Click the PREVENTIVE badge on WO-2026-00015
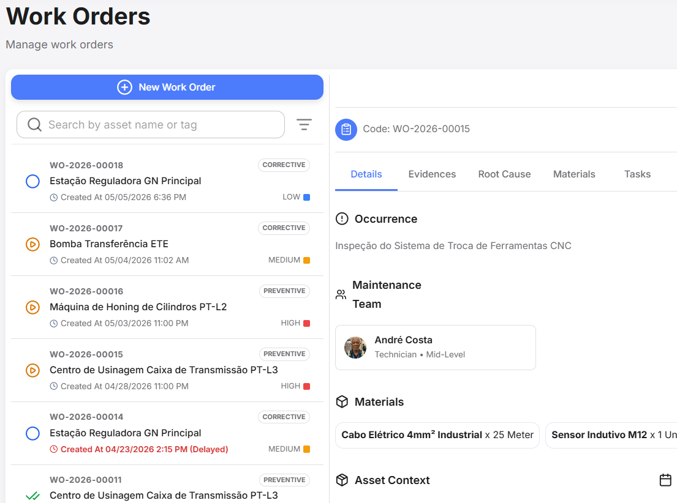Viewport: 677px width, 503px height. click(284, 354)
